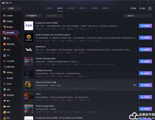Screen dimensions: 155x120
Task: Open the PvP category in sidebar
Action: 8,55
